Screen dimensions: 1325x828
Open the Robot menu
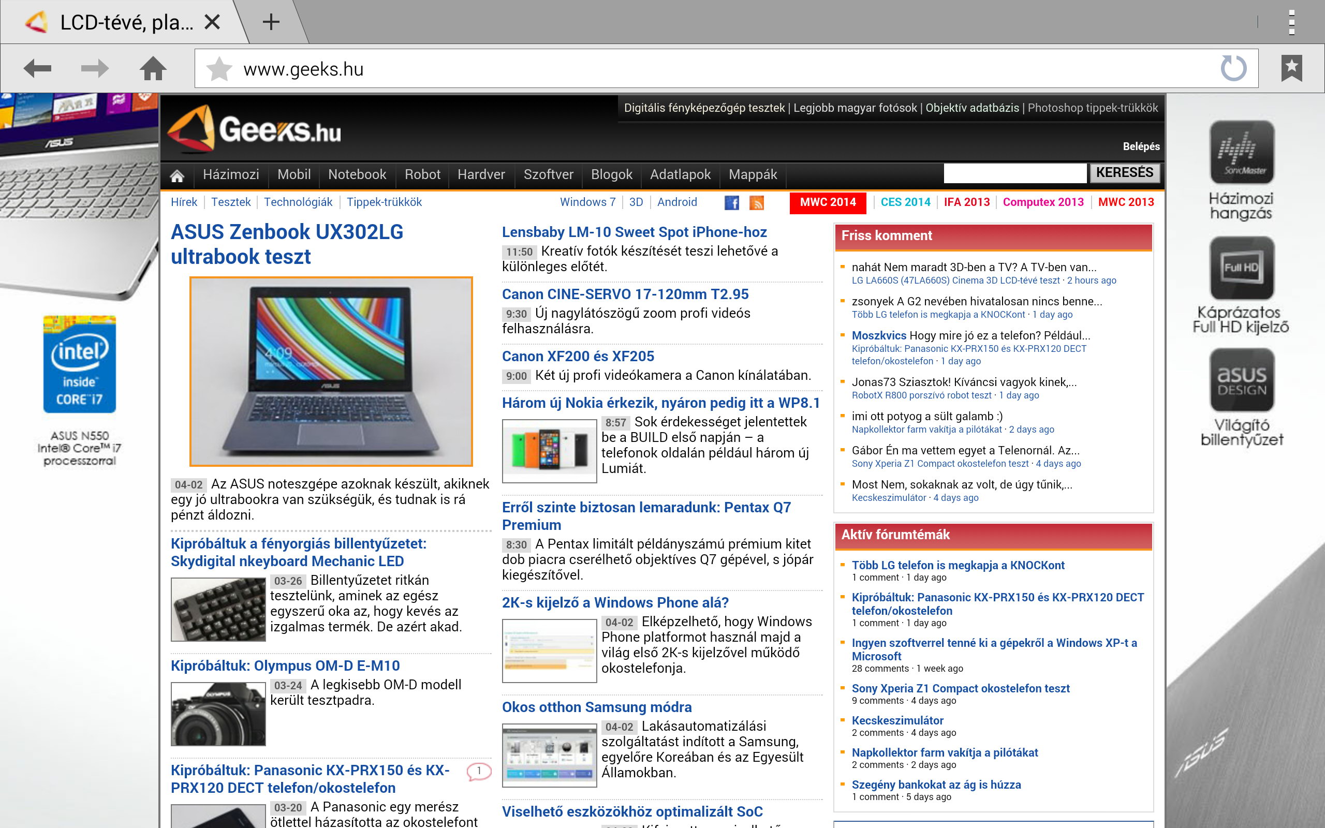pos(422,175)
